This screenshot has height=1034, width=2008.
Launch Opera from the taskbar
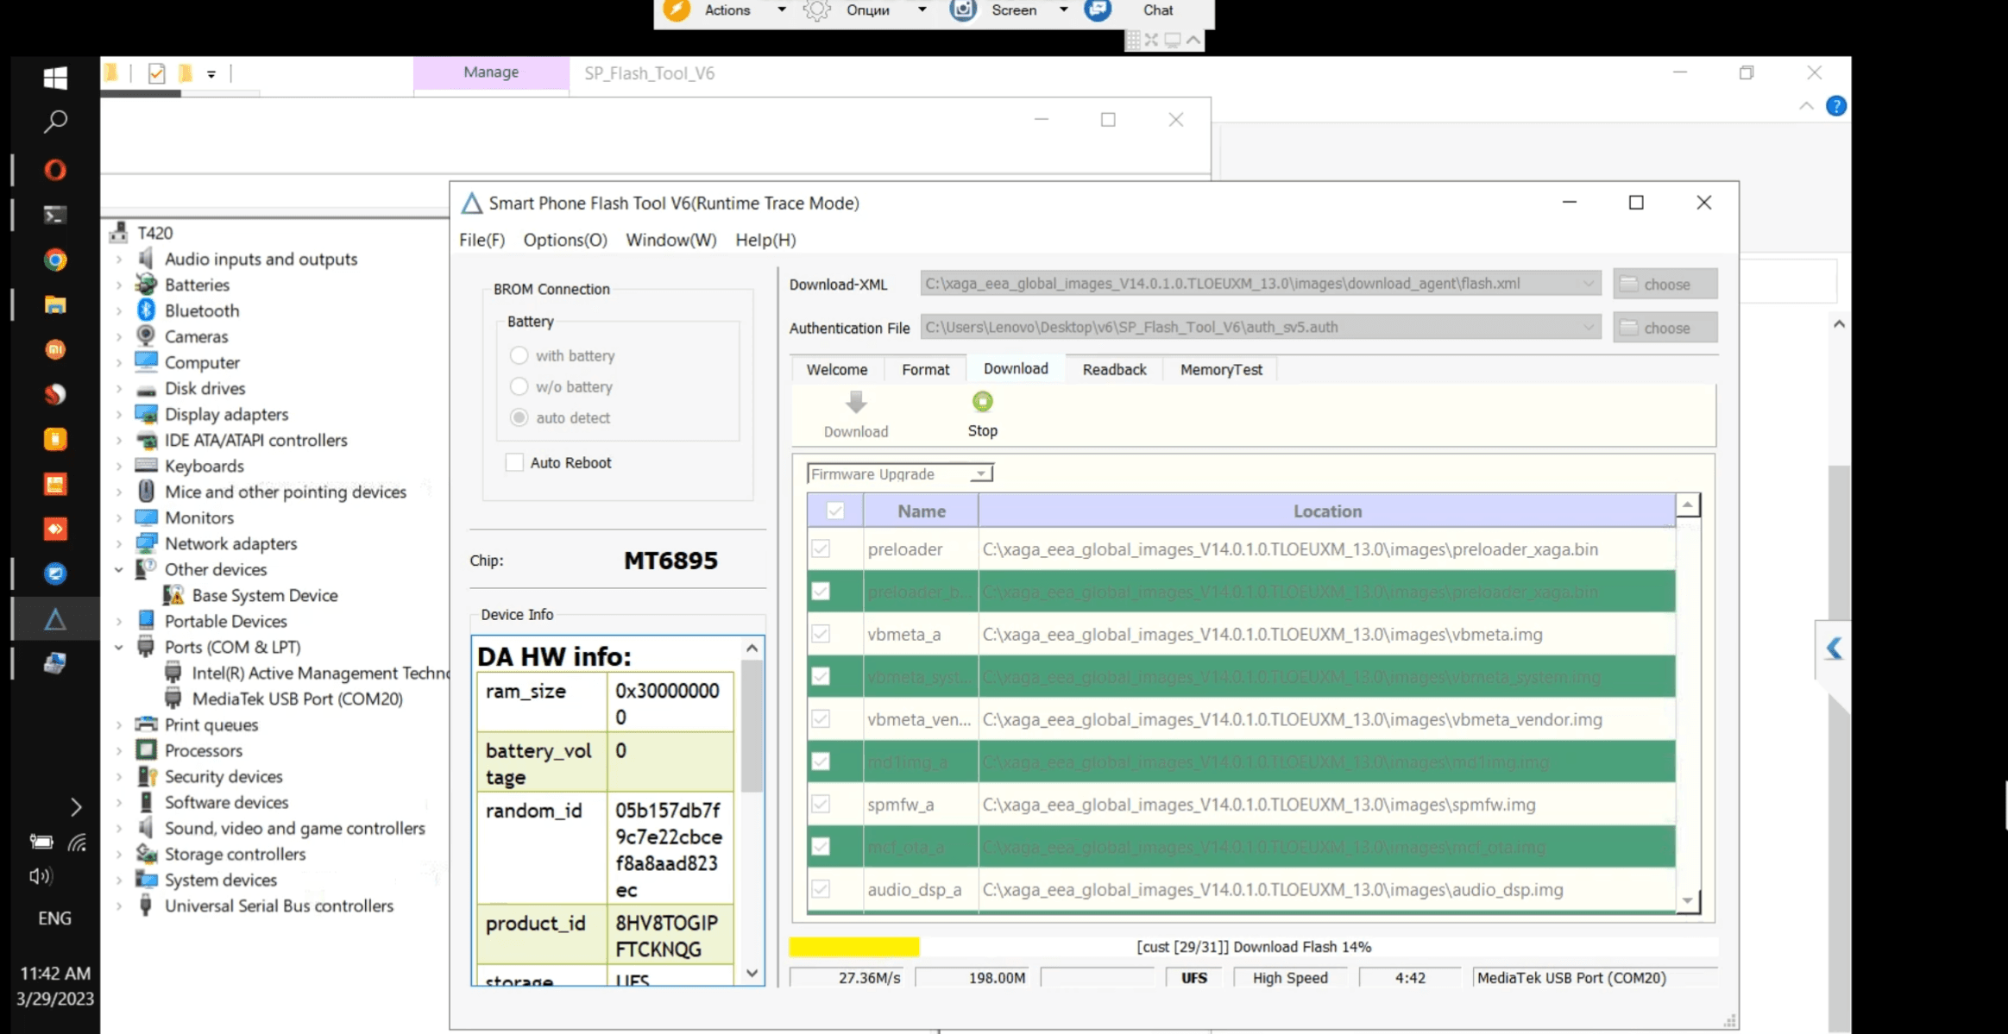pyautogui.click(x=55, y=170)
